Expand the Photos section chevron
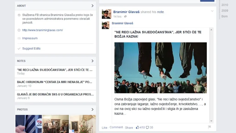236x133 pixels. pyautogui.click(x=92, y=109)
